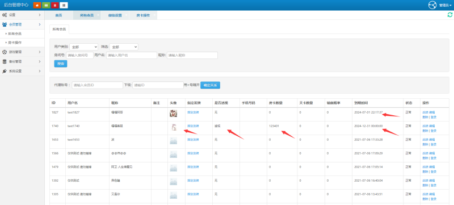
Task: Click the red icon button in header
Action: coord(54,5)
